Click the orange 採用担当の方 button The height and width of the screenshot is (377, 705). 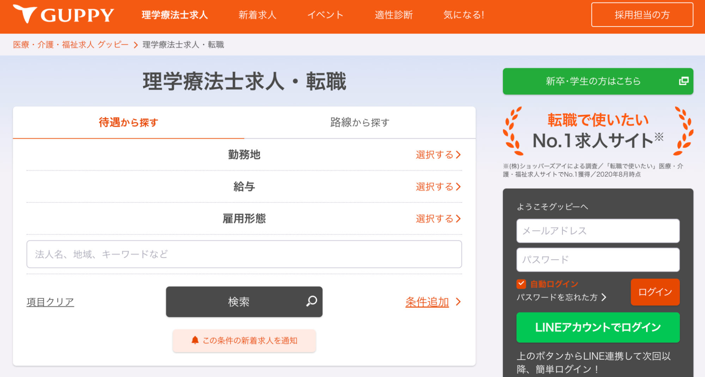[643, 15]
